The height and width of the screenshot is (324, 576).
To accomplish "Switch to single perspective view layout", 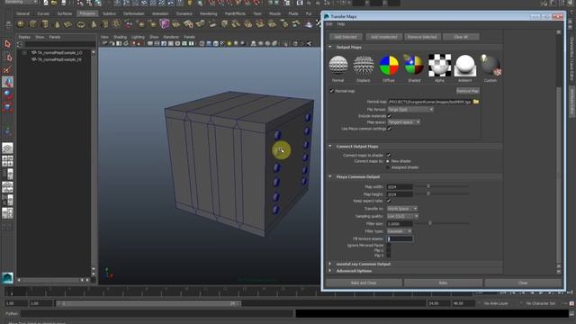I will pos(7,148).
